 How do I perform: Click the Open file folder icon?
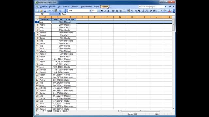(41, 11)
